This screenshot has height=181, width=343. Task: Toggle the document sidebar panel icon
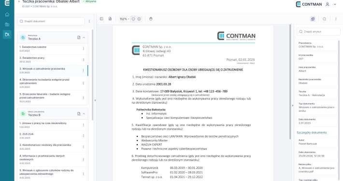(101, 19)
